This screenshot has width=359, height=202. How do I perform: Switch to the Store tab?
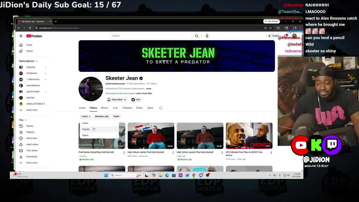150,108
